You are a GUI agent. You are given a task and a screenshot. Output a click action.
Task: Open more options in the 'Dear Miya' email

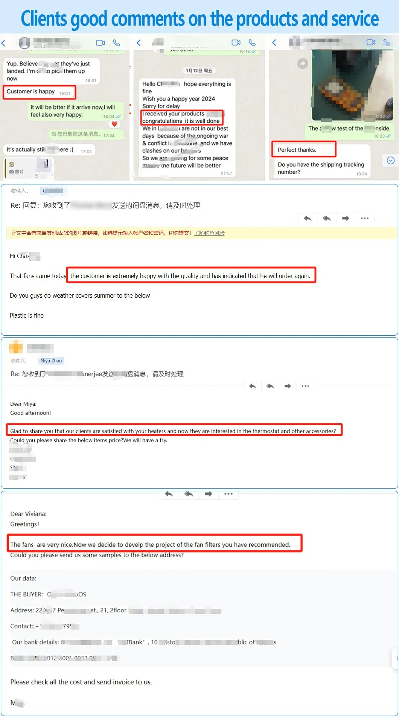(x=305, y=386)
